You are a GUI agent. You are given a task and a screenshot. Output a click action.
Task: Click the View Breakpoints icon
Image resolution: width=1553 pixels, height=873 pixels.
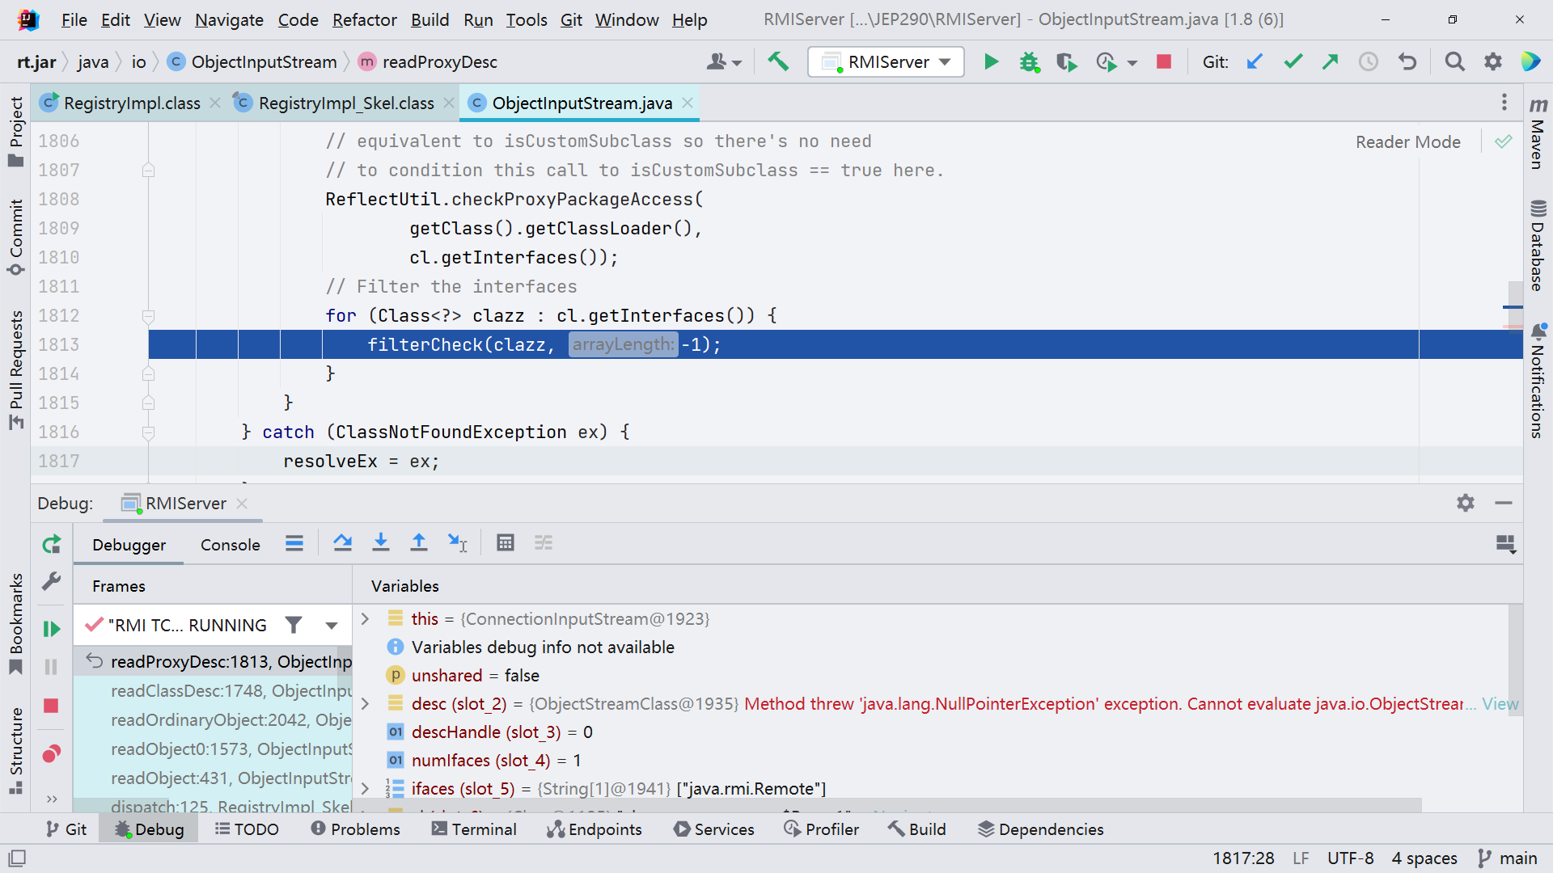click(x=51, y=753)
